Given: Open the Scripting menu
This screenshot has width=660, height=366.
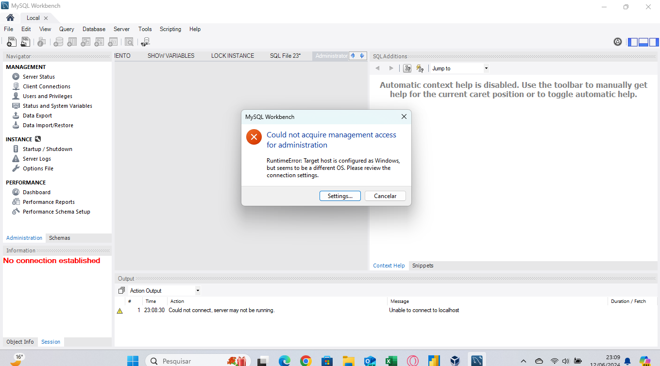Looking at the screenshot, I should (170, 29).
